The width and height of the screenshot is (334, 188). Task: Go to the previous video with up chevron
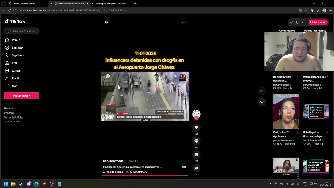tap(261, 91)
